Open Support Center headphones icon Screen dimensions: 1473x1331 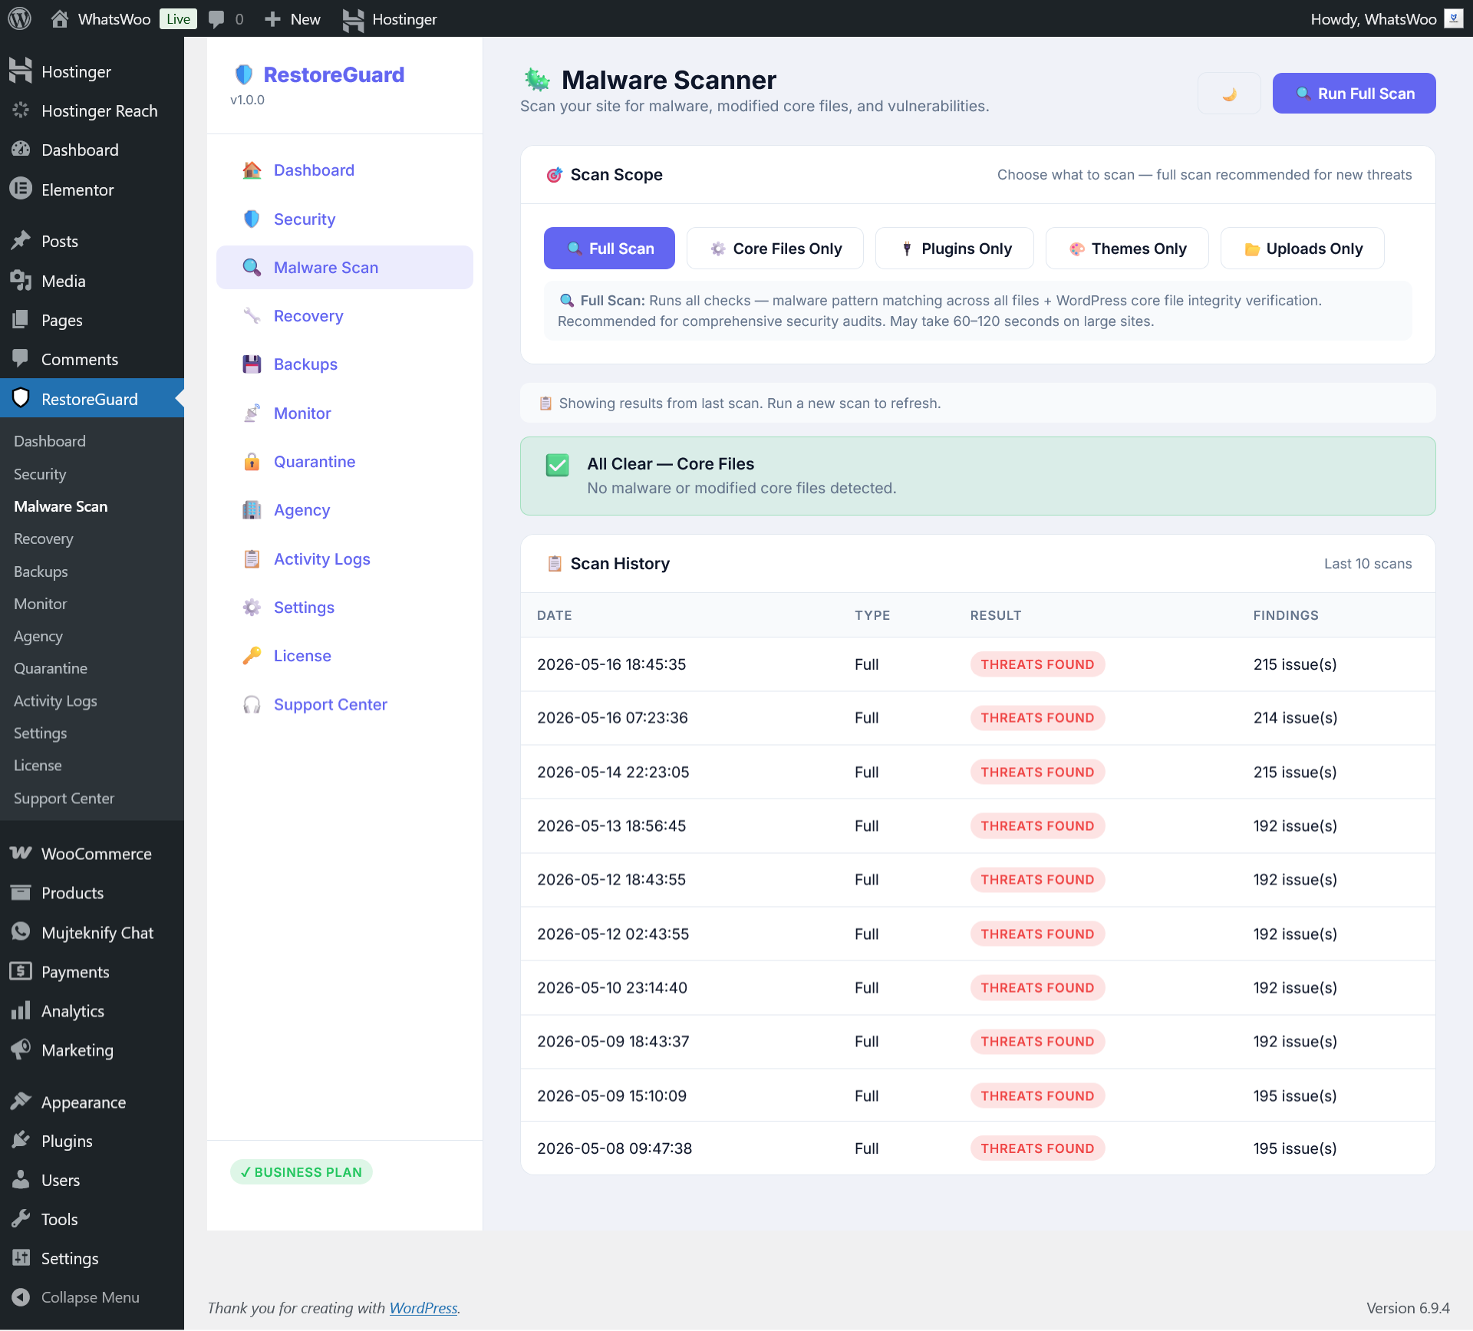(252, 704)
